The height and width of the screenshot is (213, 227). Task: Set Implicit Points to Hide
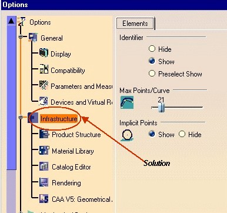click(182, 134)
